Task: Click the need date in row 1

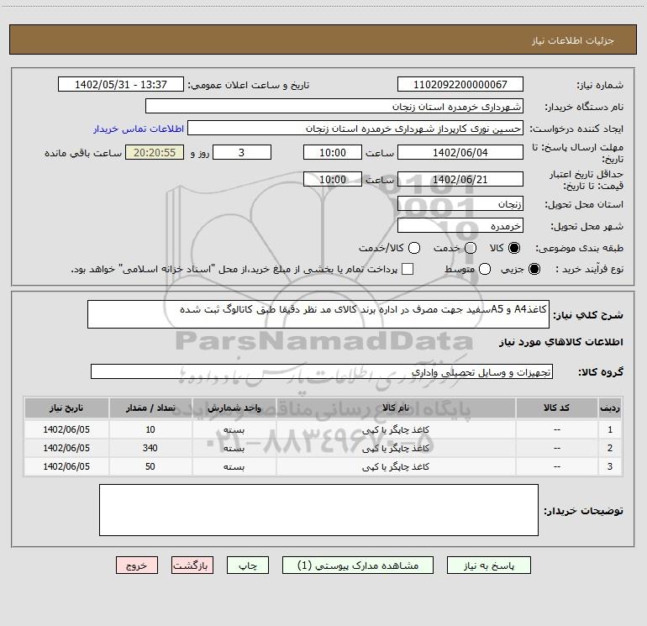Action: 66,429
